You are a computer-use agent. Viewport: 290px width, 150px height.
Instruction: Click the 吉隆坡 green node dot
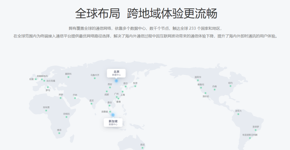(110, 112)
